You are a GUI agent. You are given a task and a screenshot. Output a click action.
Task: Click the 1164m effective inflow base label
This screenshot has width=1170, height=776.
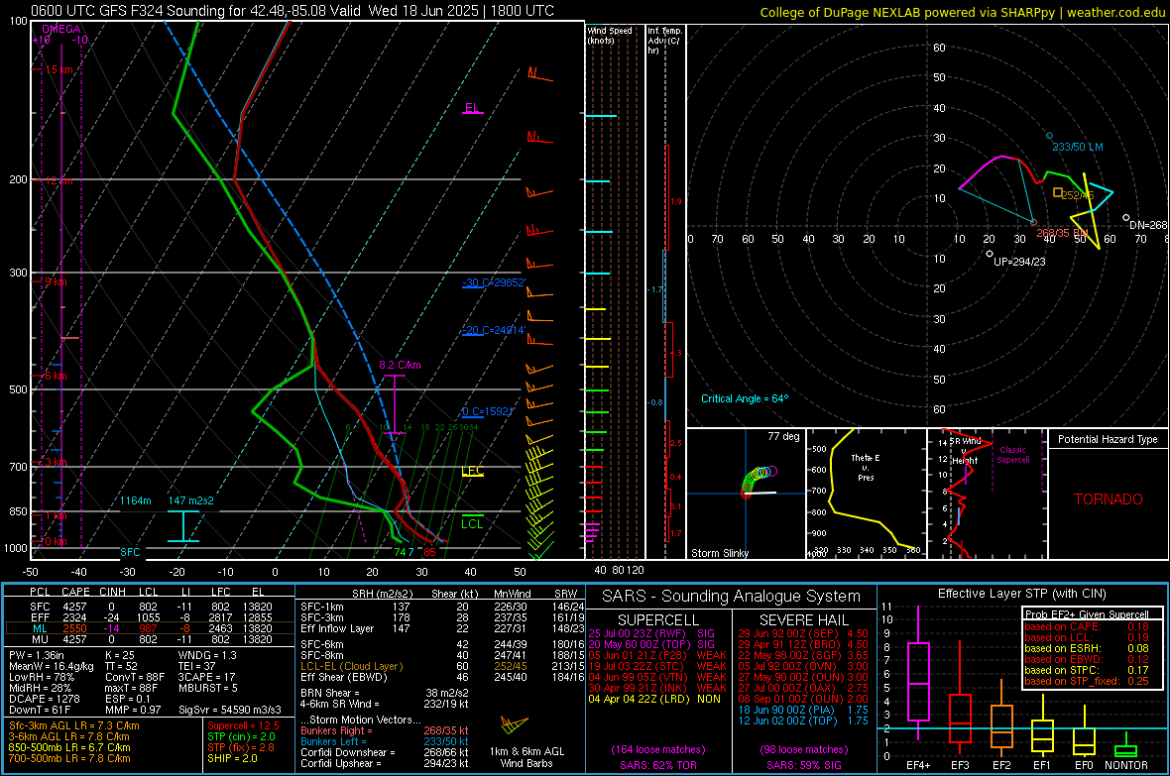[x=136, y=500]
